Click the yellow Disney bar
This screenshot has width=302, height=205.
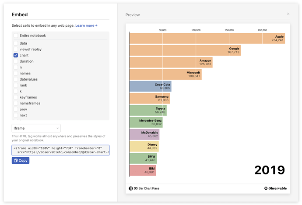[144, 146]
